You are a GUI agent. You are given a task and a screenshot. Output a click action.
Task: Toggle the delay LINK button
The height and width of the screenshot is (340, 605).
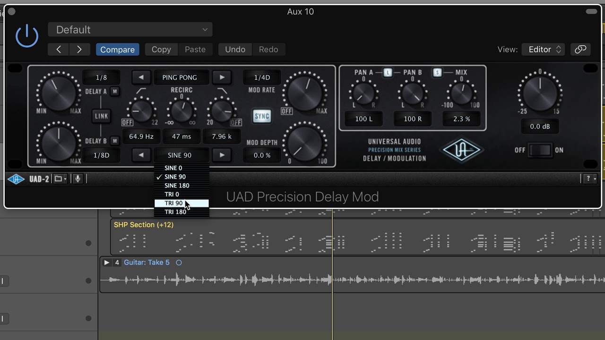pos(101,116)
